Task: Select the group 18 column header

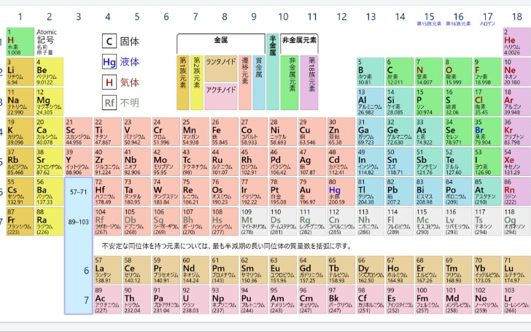Action: click(516, 16)
